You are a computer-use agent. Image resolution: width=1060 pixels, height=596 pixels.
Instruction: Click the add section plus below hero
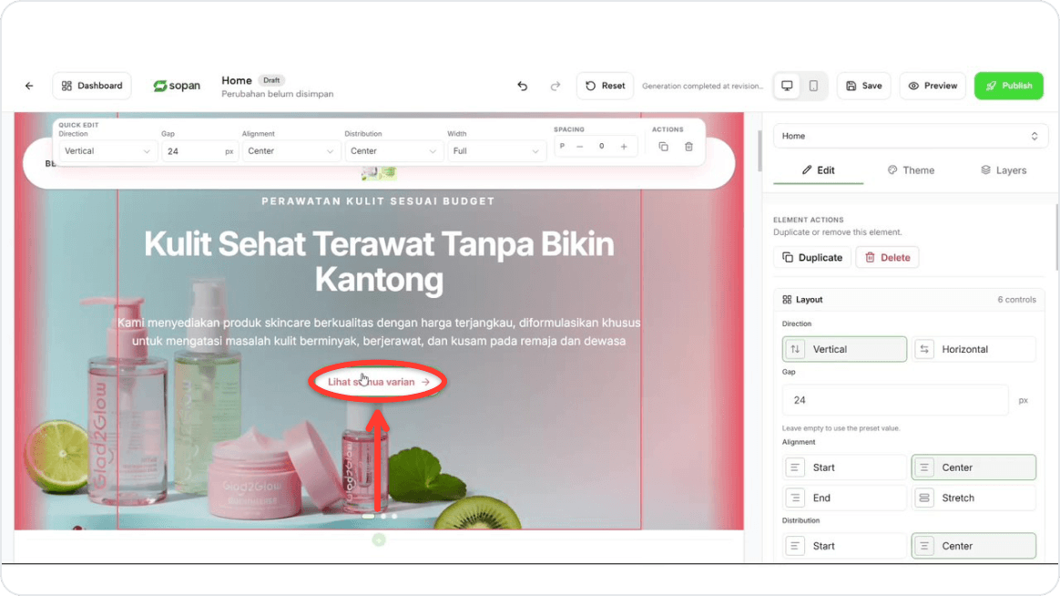[379, 539]
